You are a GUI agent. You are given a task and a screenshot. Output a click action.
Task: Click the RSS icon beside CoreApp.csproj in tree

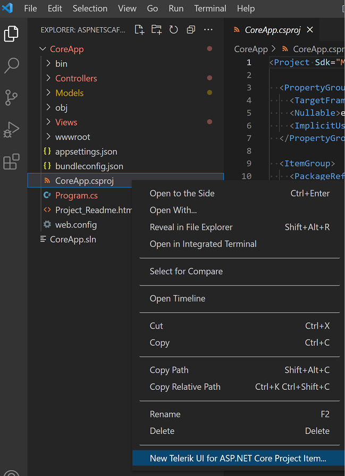click(x=47, y=181)
